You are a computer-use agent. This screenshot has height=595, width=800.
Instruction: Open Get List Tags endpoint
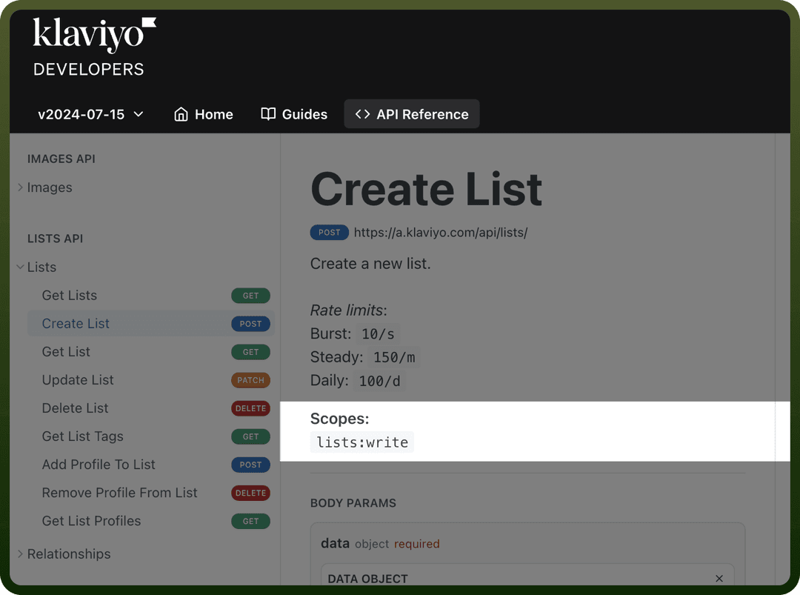(83, 436)
